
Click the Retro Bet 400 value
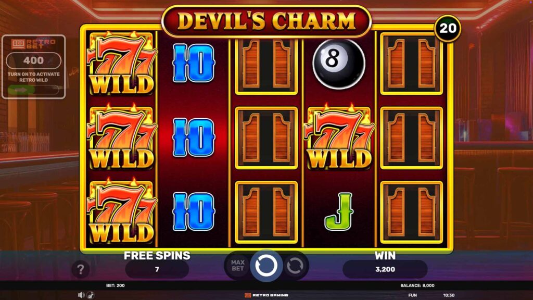34,60
